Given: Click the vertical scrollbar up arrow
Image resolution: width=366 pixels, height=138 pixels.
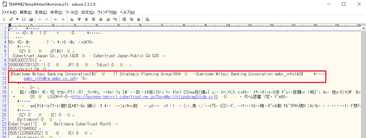Looking at the screenshot, I should coord(363,28).
